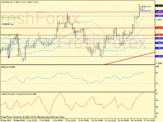Select the RSI(14) 72.8534 indicator label
Image resolution: width=163 pixels, height=122 pixels.
[8, 67]
